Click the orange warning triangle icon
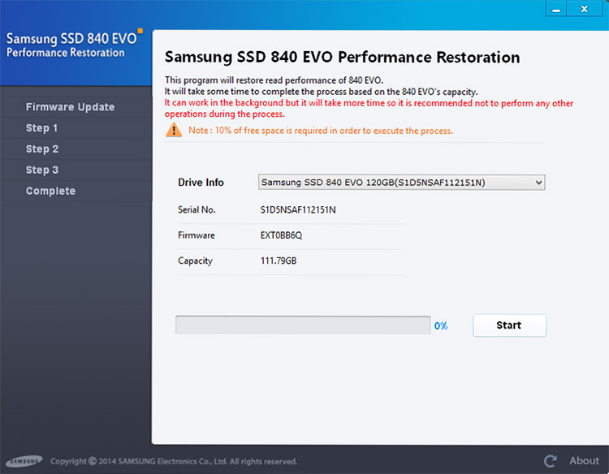This screenshot has height=474, width=609. click(x=174, y=130)
